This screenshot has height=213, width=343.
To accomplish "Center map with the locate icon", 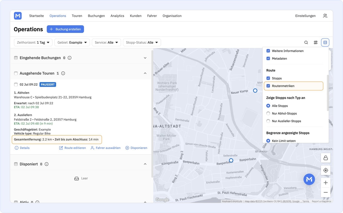I will (x=326, y=170).
